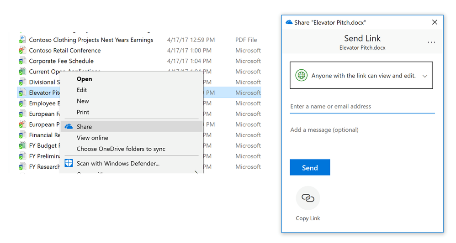Click the globe icon in link settings
The image size is (456, 243).
301,76
